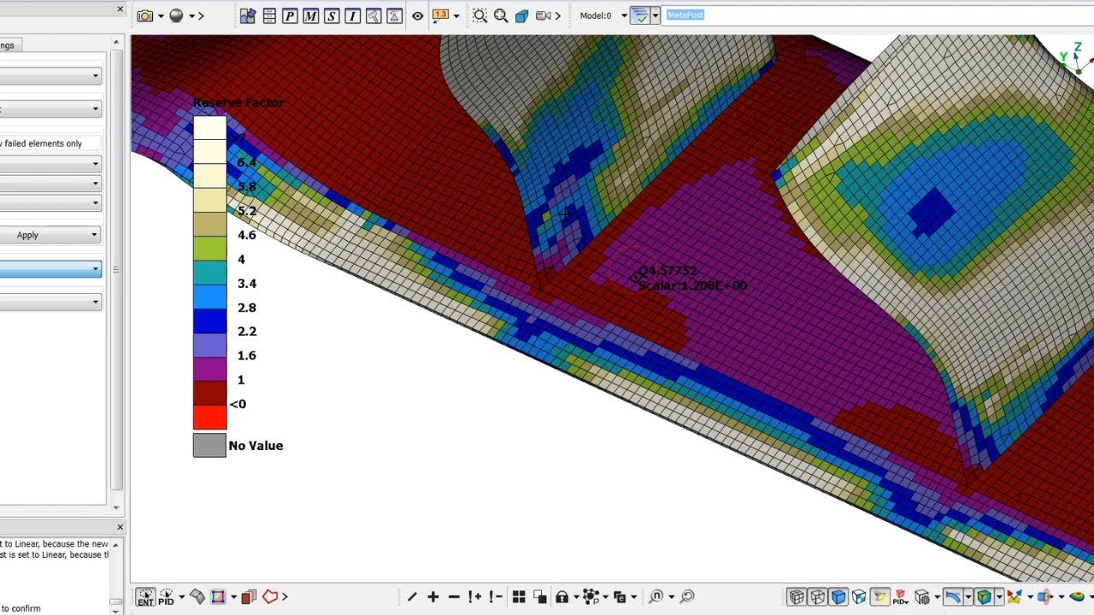The image size is (1094, 615).
Task: Expand the contour cube dropdown arrow
Action: tap(999, 597)
